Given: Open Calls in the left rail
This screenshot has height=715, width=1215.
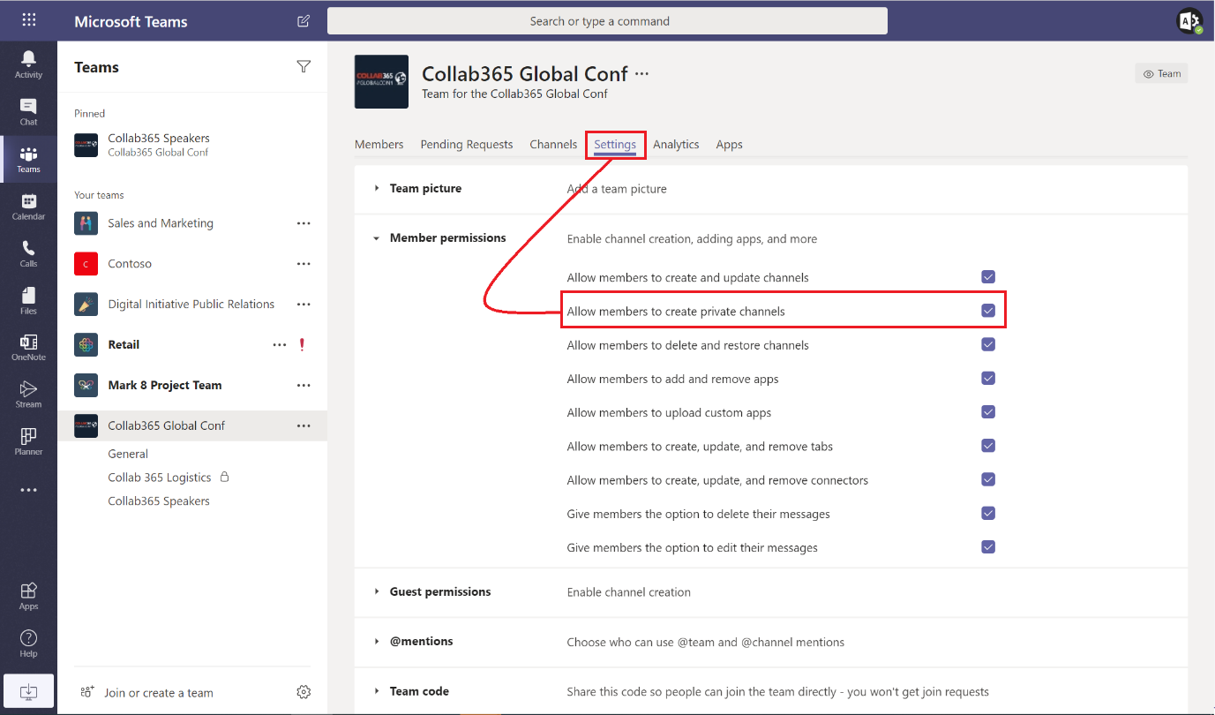Looking at the screenshot, I should coord(28,253).
